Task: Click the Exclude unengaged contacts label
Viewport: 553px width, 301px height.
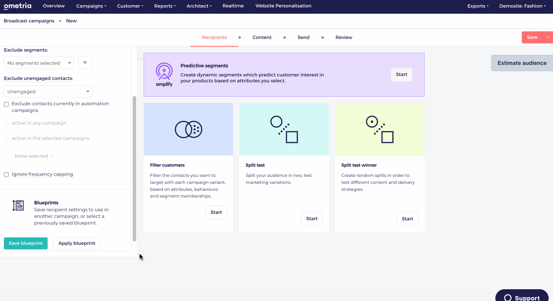Action: pos(38,78)
